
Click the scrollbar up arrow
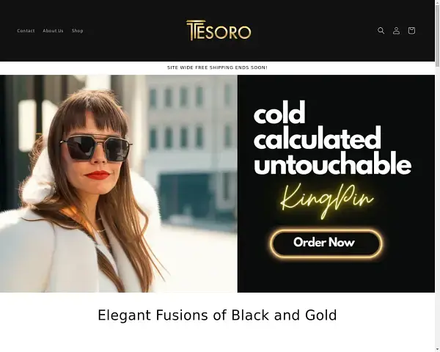point(438,2)
